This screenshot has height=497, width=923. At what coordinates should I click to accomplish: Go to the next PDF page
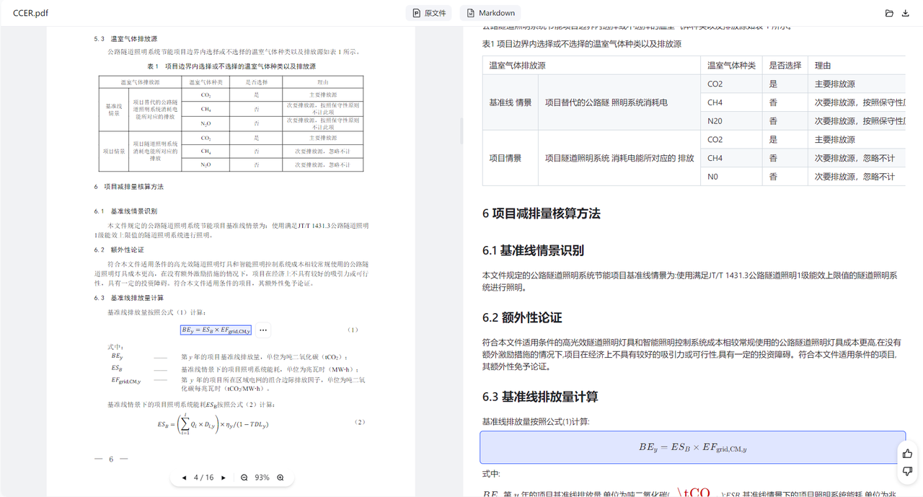pyautogui.click(x=224, y=478)
